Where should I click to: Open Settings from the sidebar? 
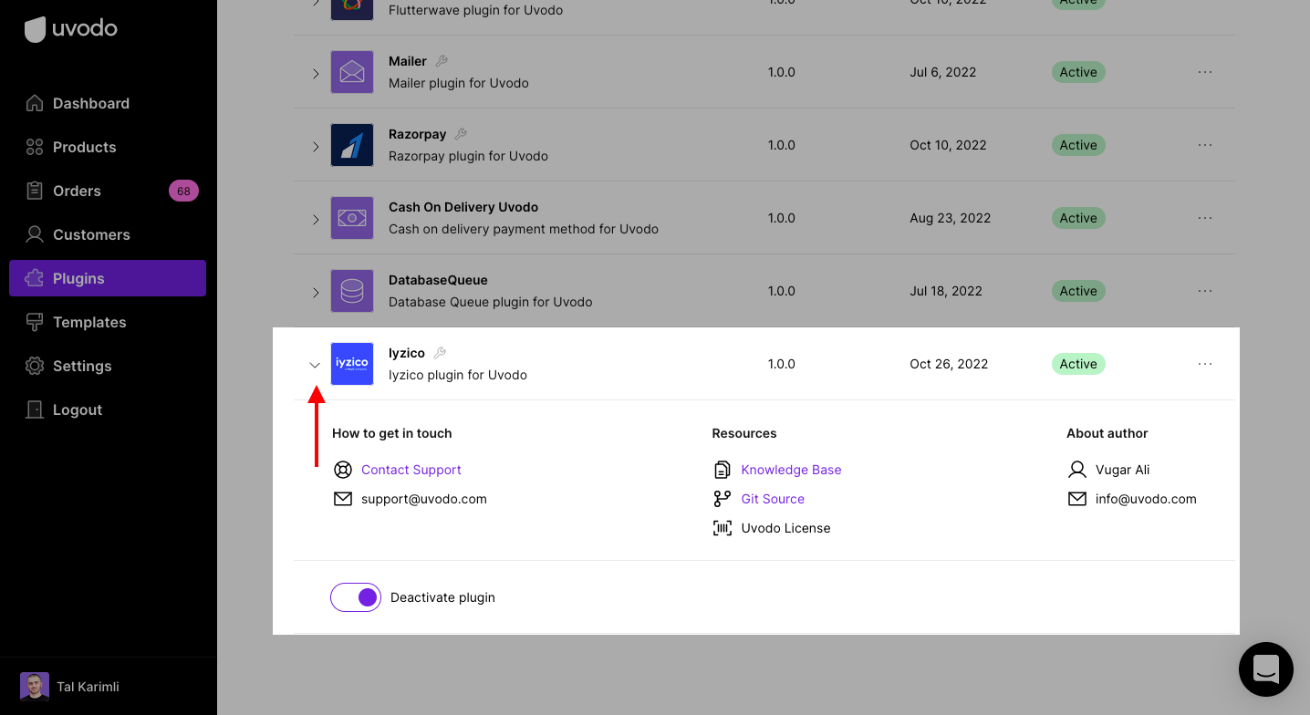coord(108,366)
